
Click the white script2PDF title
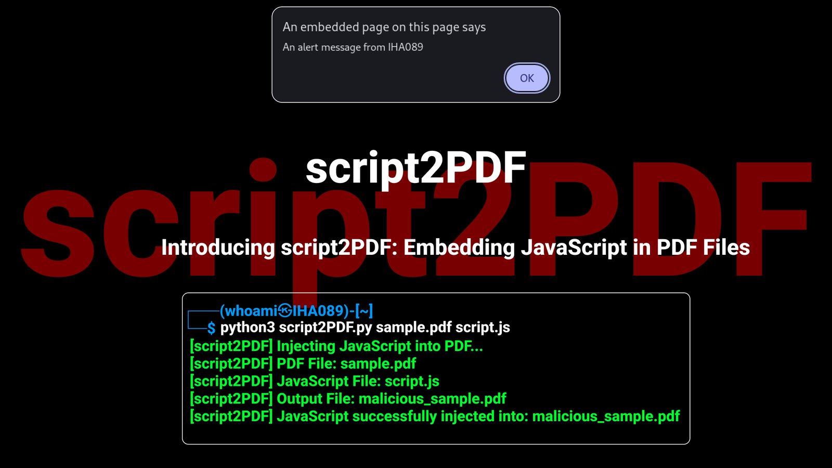pos(415,167)
